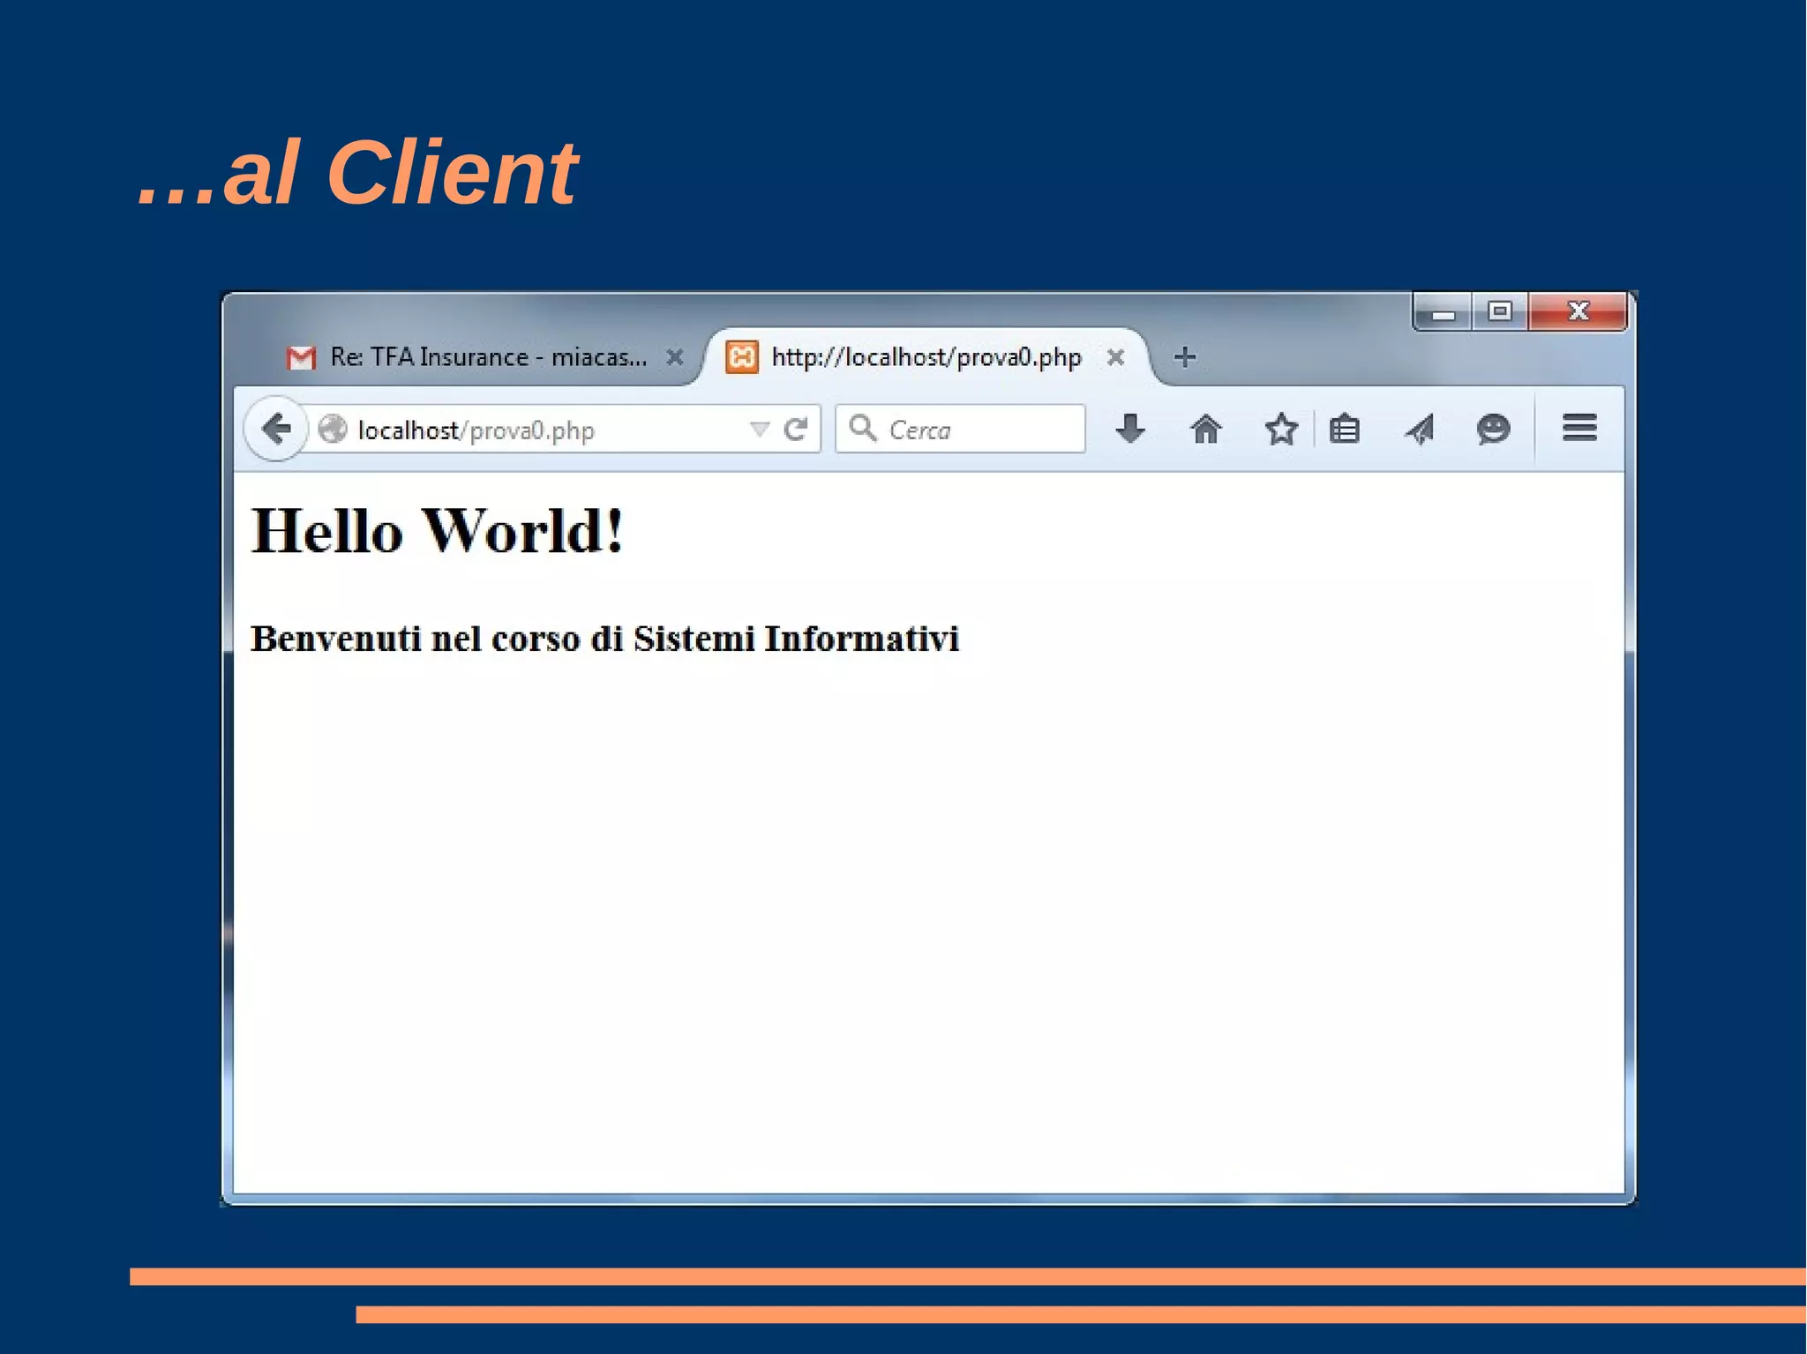Image resolution: width=1807 pixels, height=1354 pixels.
Task: Open the hamburger menu
Action: [x=1579, y=428]
